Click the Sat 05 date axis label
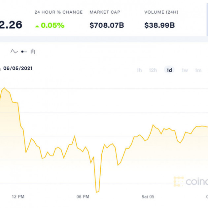 click(x=148, y=197)
